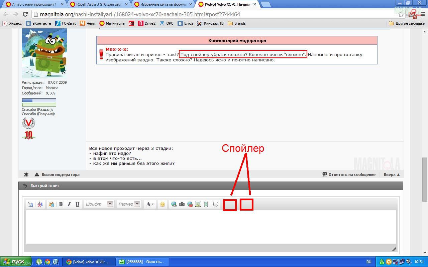Click the paste clipboard icon in editor
428x267 pixels.
coord(51,204)
